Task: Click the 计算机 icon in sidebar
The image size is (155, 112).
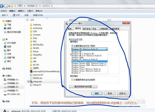Action: (x=3, y=76)
